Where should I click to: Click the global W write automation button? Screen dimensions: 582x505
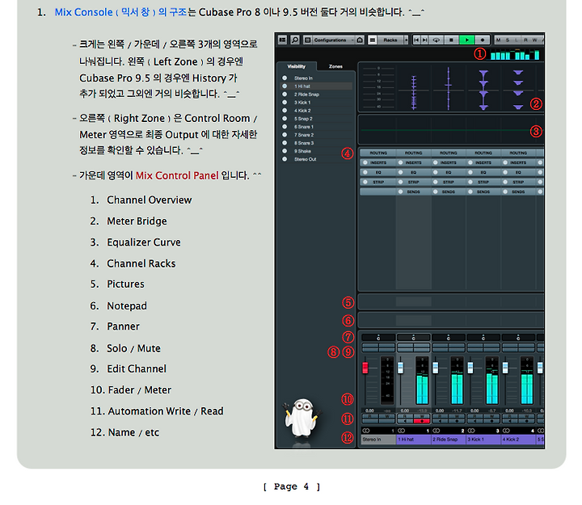(x=534, y=40)
